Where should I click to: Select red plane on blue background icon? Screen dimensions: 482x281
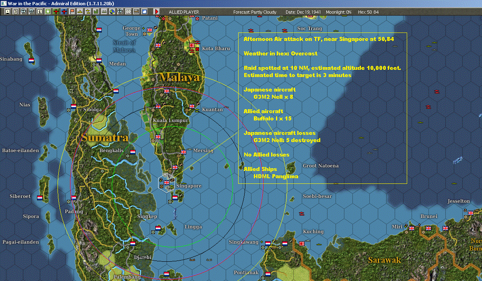64,12
